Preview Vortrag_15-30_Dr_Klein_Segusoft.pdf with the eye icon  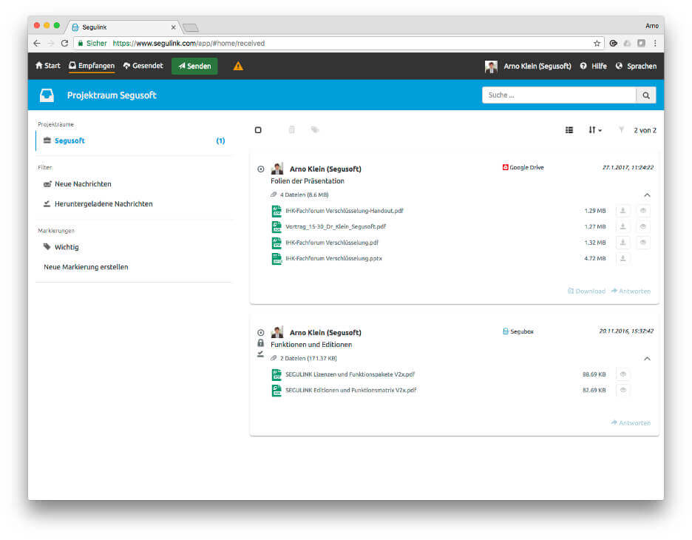(642, 226)
